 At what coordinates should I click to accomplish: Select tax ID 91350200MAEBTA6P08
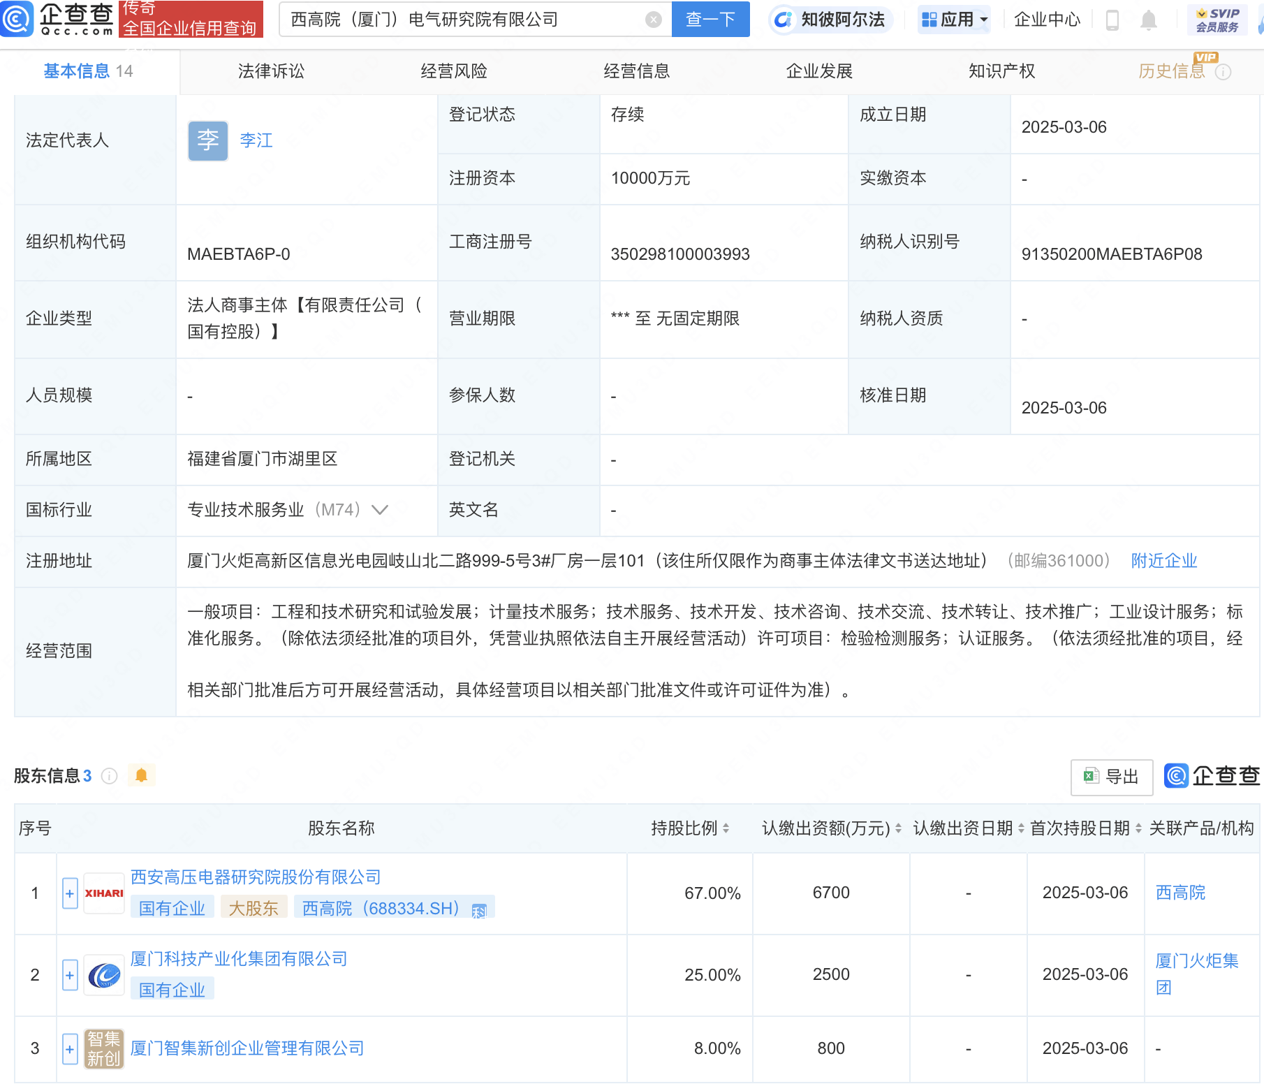point(1112,254)
